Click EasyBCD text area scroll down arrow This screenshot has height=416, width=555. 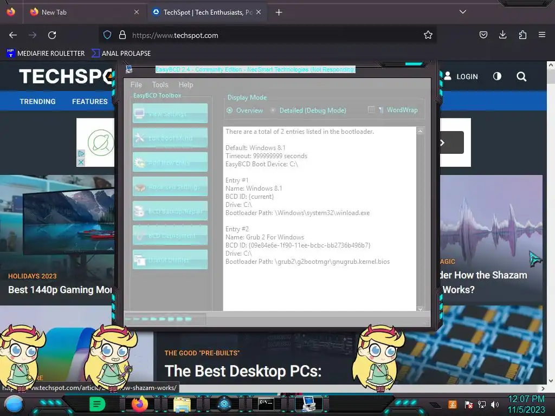pyautogui.click(x=420, y=309)
